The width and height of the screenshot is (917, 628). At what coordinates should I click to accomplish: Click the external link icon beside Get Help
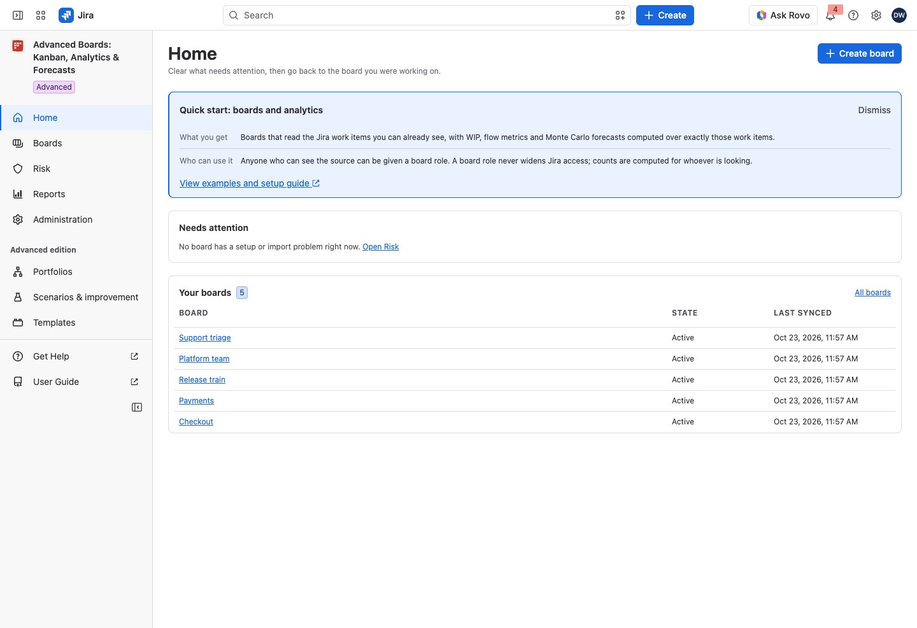click(134, 356)
